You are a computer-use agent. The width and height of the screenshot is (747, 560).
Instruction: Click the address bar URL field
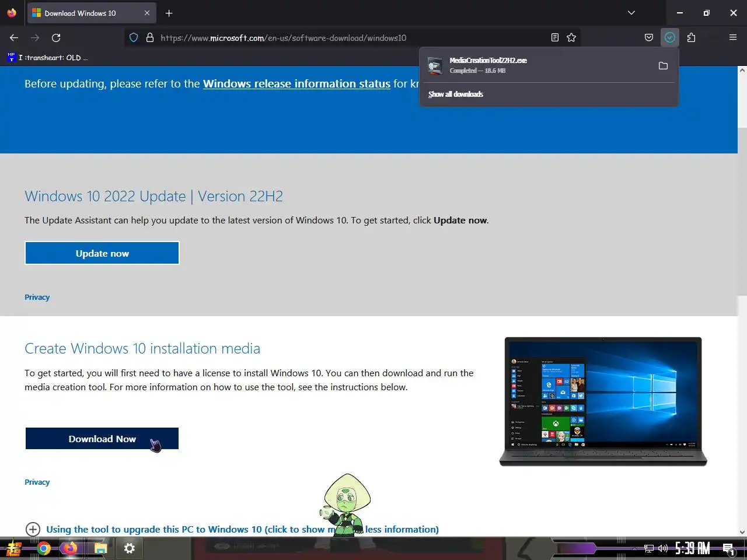(x=353, y=37)
